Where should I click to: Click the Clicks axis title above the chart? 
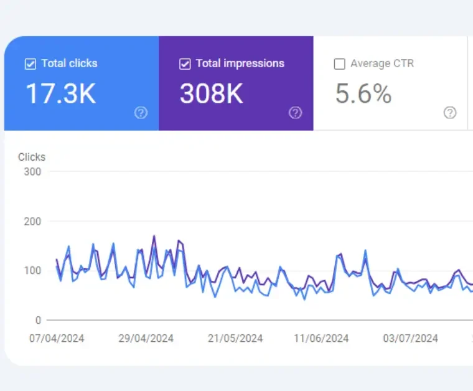(32, 157)
